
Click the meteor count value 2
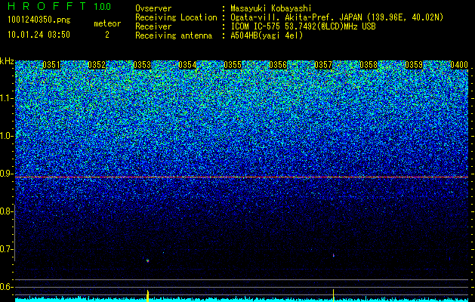107,35
